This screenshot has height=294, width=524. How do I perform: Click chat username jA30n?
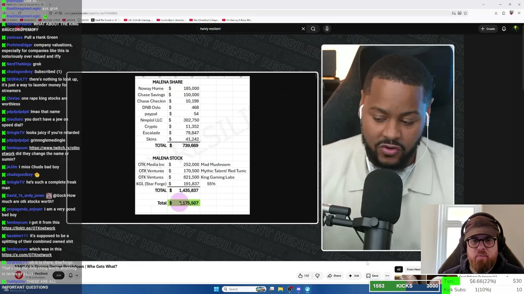click(x=12, y=167)
